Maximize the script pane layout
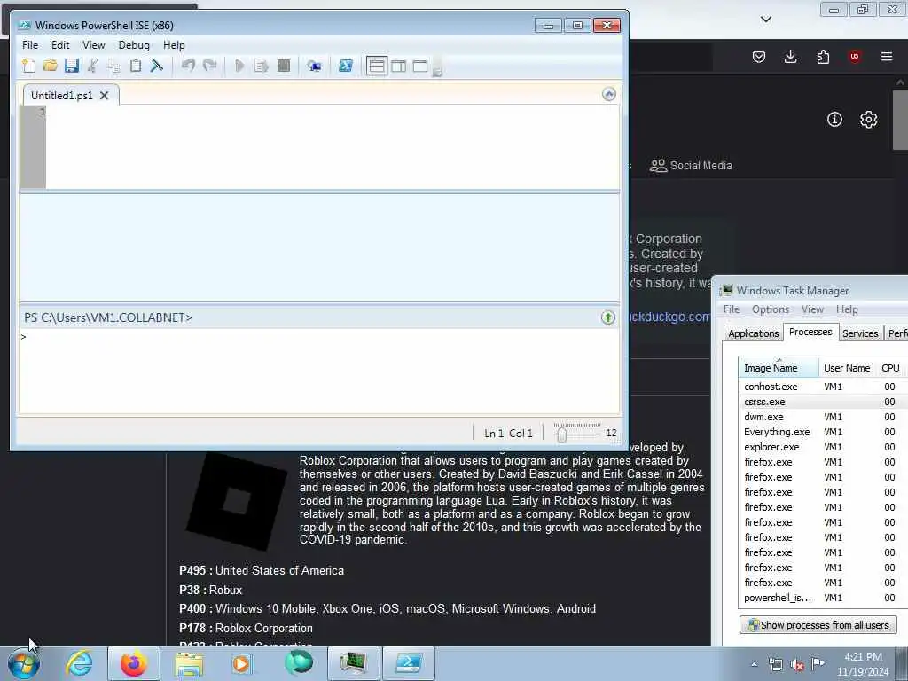 (420, 66)
